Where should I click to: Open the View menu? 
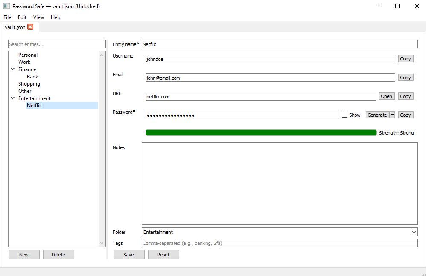(38, 17)
